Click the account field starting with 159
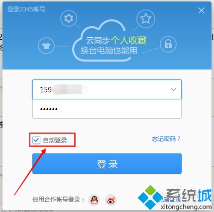Image resolution: width=214 pixels, height=212 pixels. pos(107,89)
